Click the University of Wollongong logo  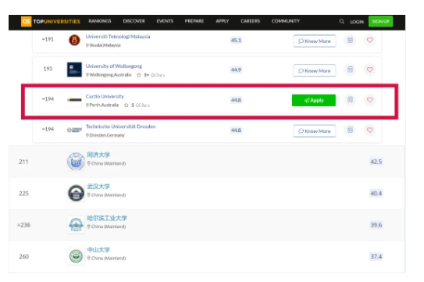tap(74, 70)
